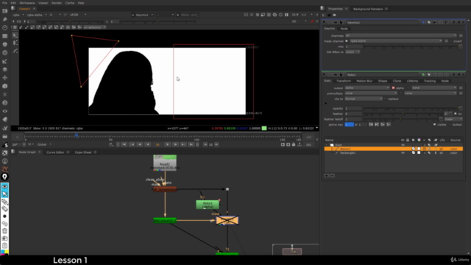Toggle visibility eye of Rectangle1
471x265 pixels.
click(403, 153)
